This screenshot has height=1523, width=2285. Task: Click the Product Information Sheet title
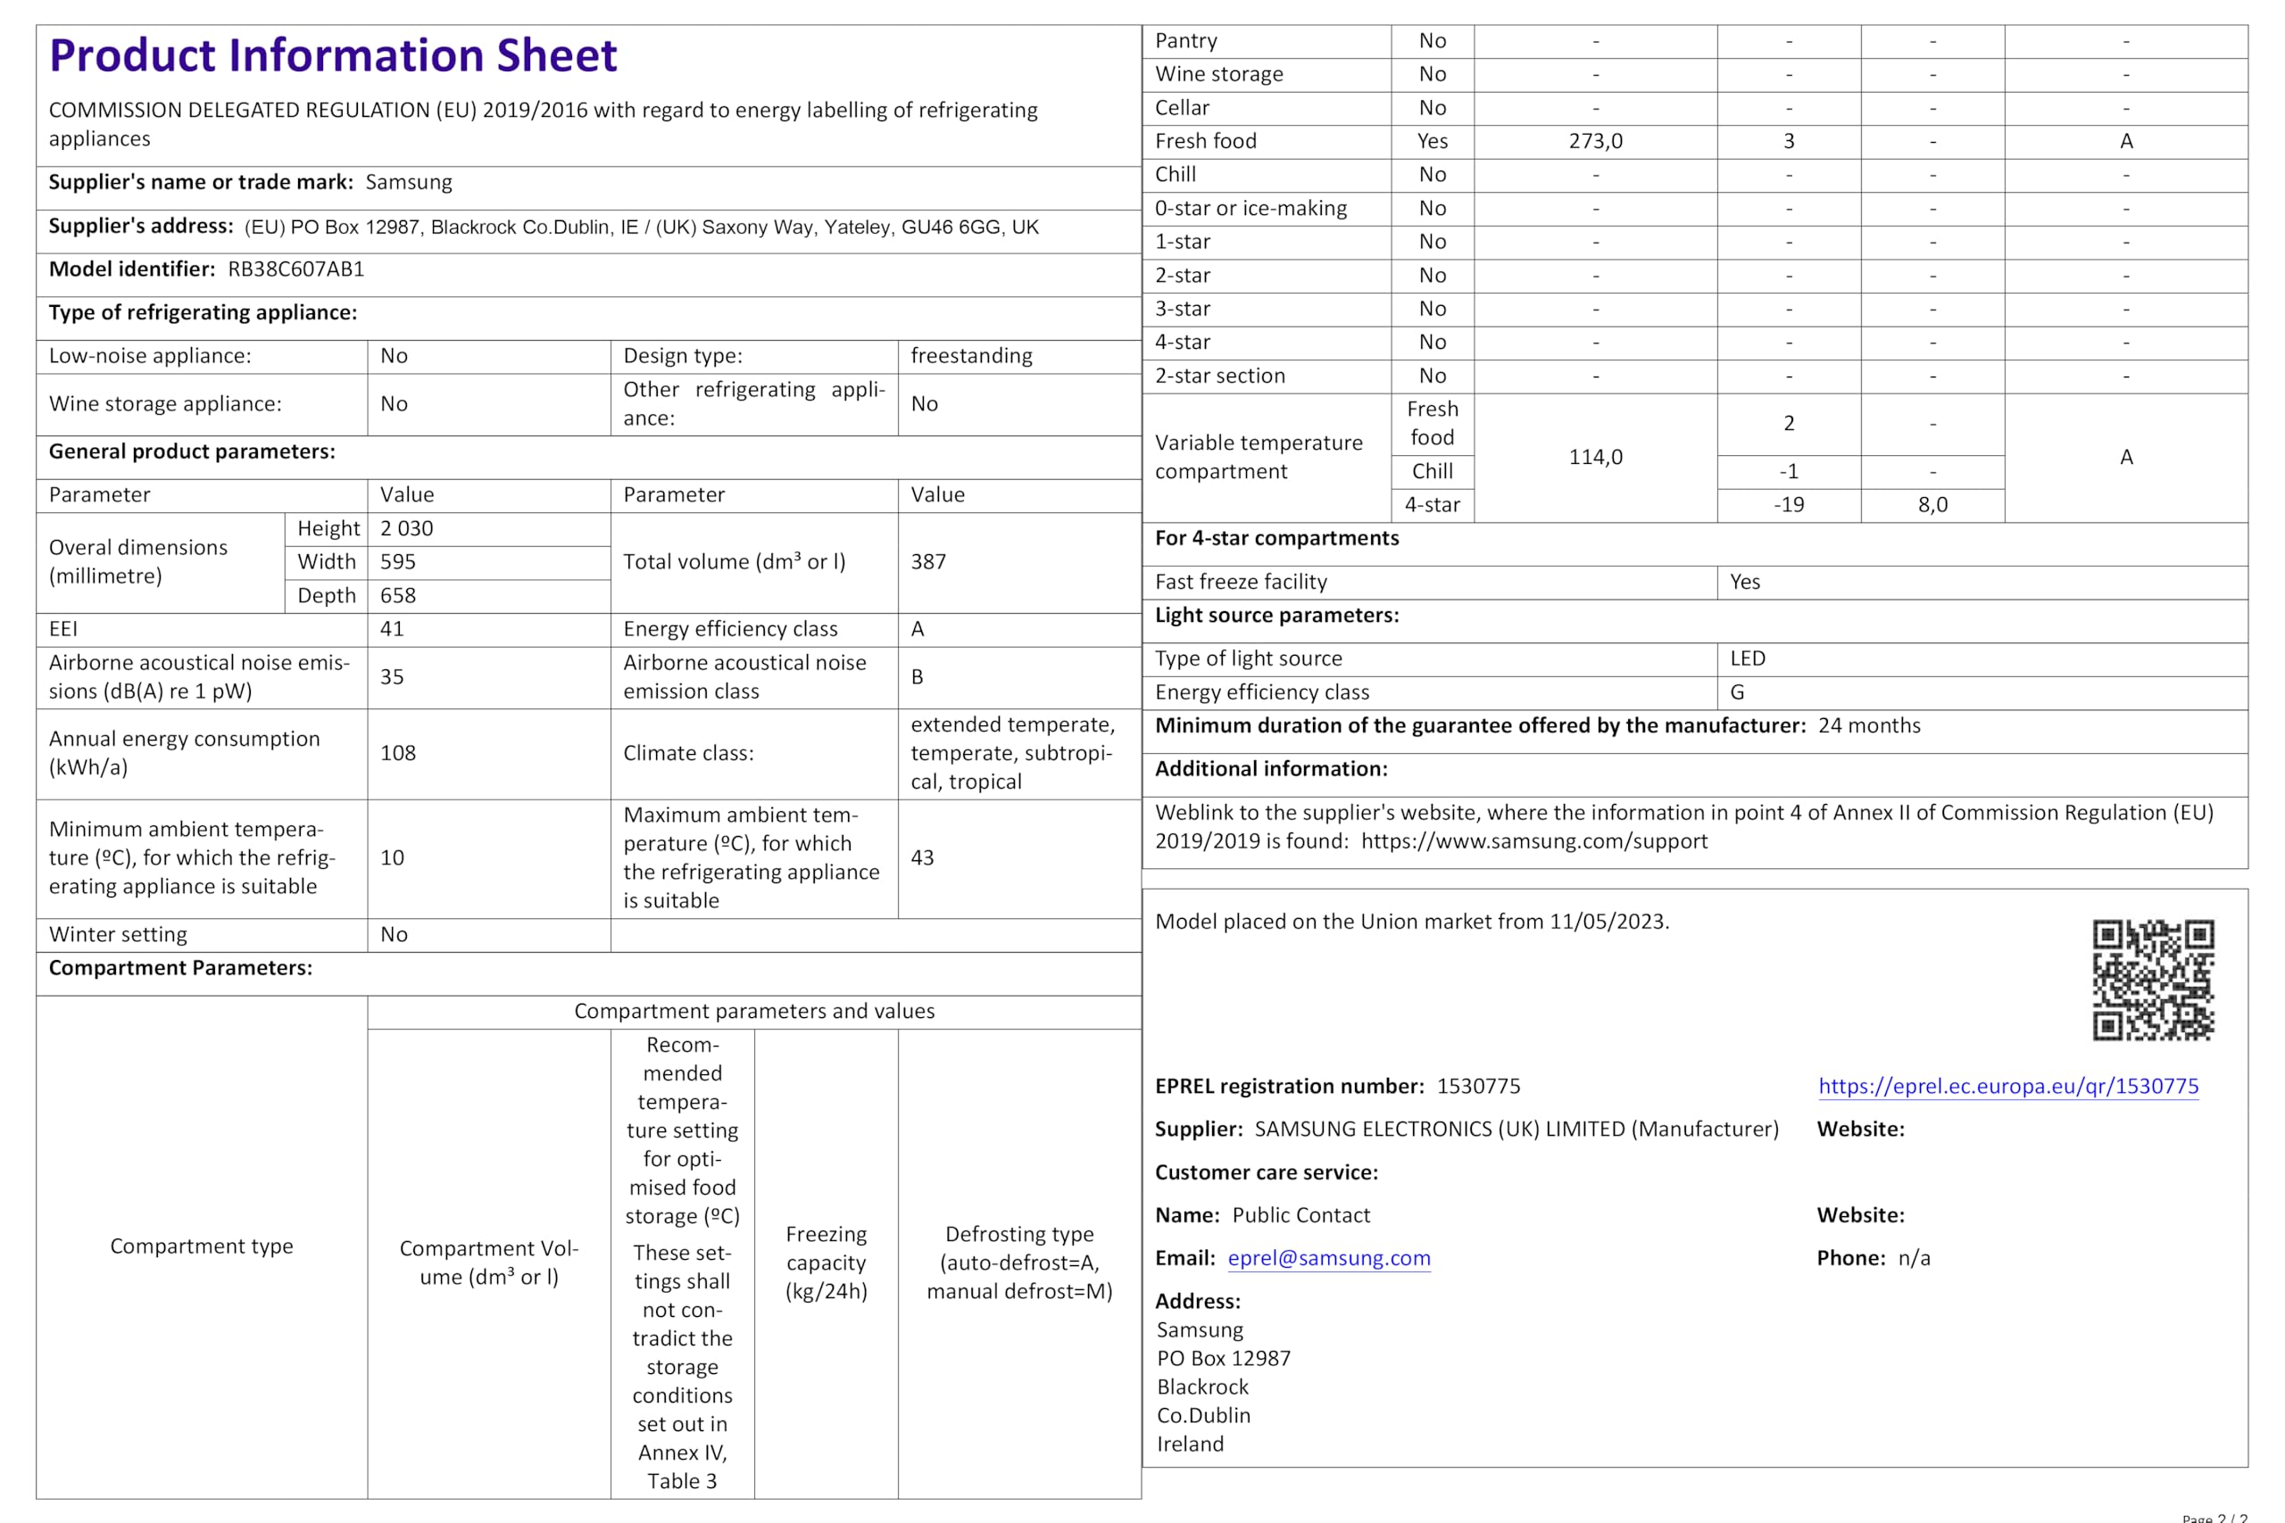(x=333, y=55)
